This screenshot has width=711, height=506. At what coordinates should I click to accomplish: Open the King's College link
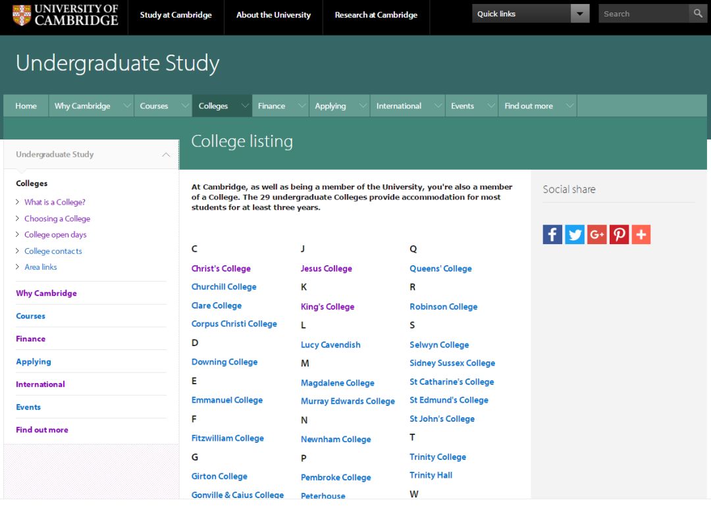(x=327, y=307)
